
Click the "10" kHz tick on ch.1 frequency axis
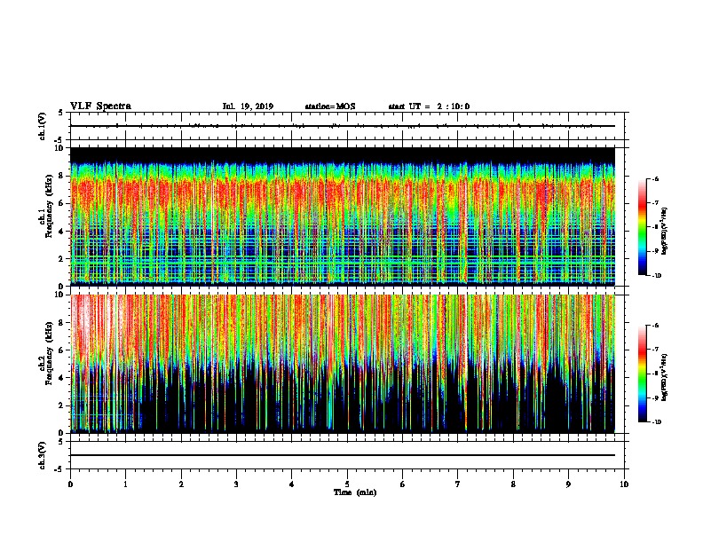(x=59, y=148)
